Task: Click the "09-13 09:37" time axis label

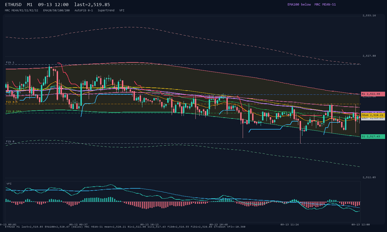Action: pos(79,225)
